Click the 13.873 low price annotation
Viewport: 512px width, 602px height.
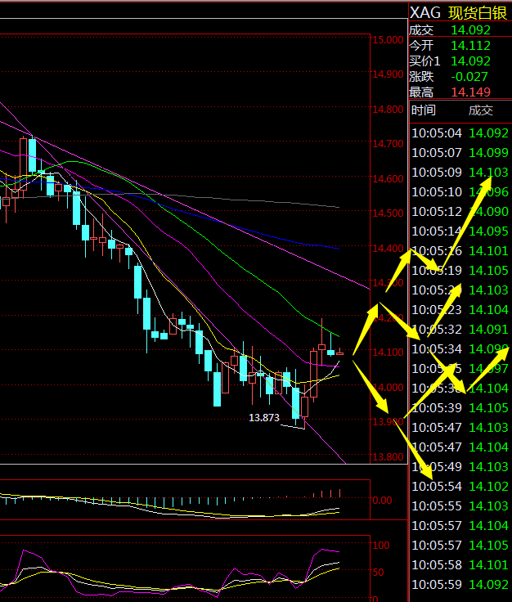click(264, 418)
